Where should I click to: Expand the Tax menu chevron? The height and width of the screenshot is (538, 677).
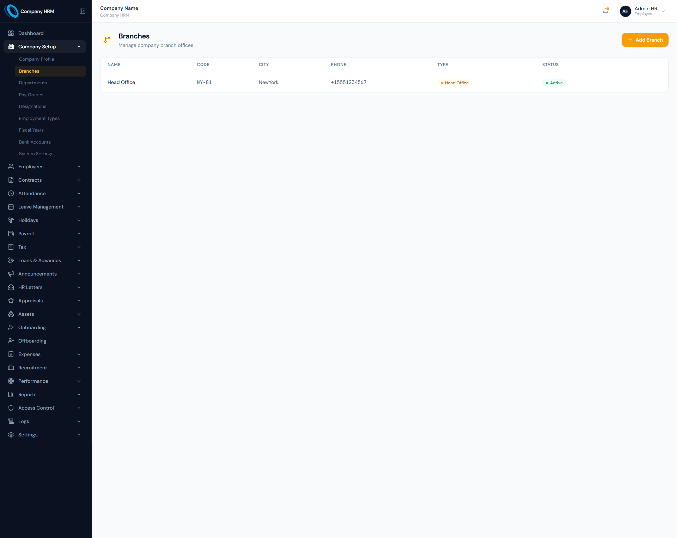79,247
